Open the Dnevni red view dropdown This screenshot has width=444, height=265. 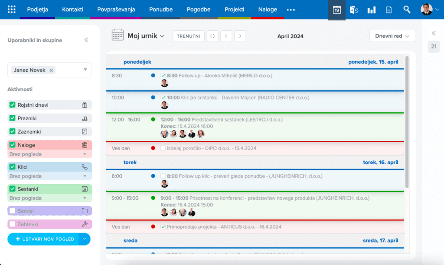[x=392, y=36]
